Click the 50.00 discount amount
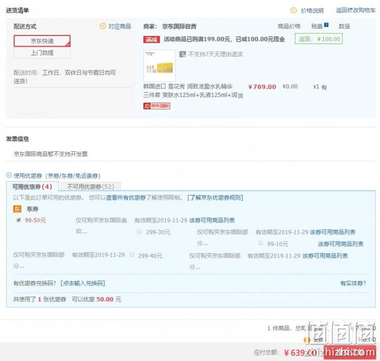Screen dimensions: 380x361 105,299
